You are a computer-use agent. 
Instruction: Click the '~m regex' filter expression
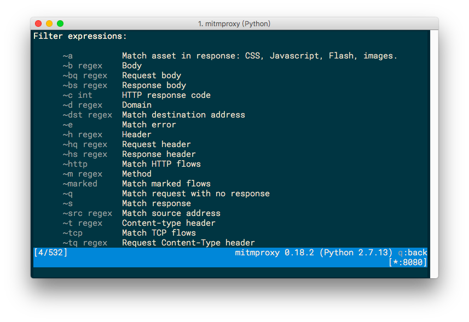click(x=83, y=174)
